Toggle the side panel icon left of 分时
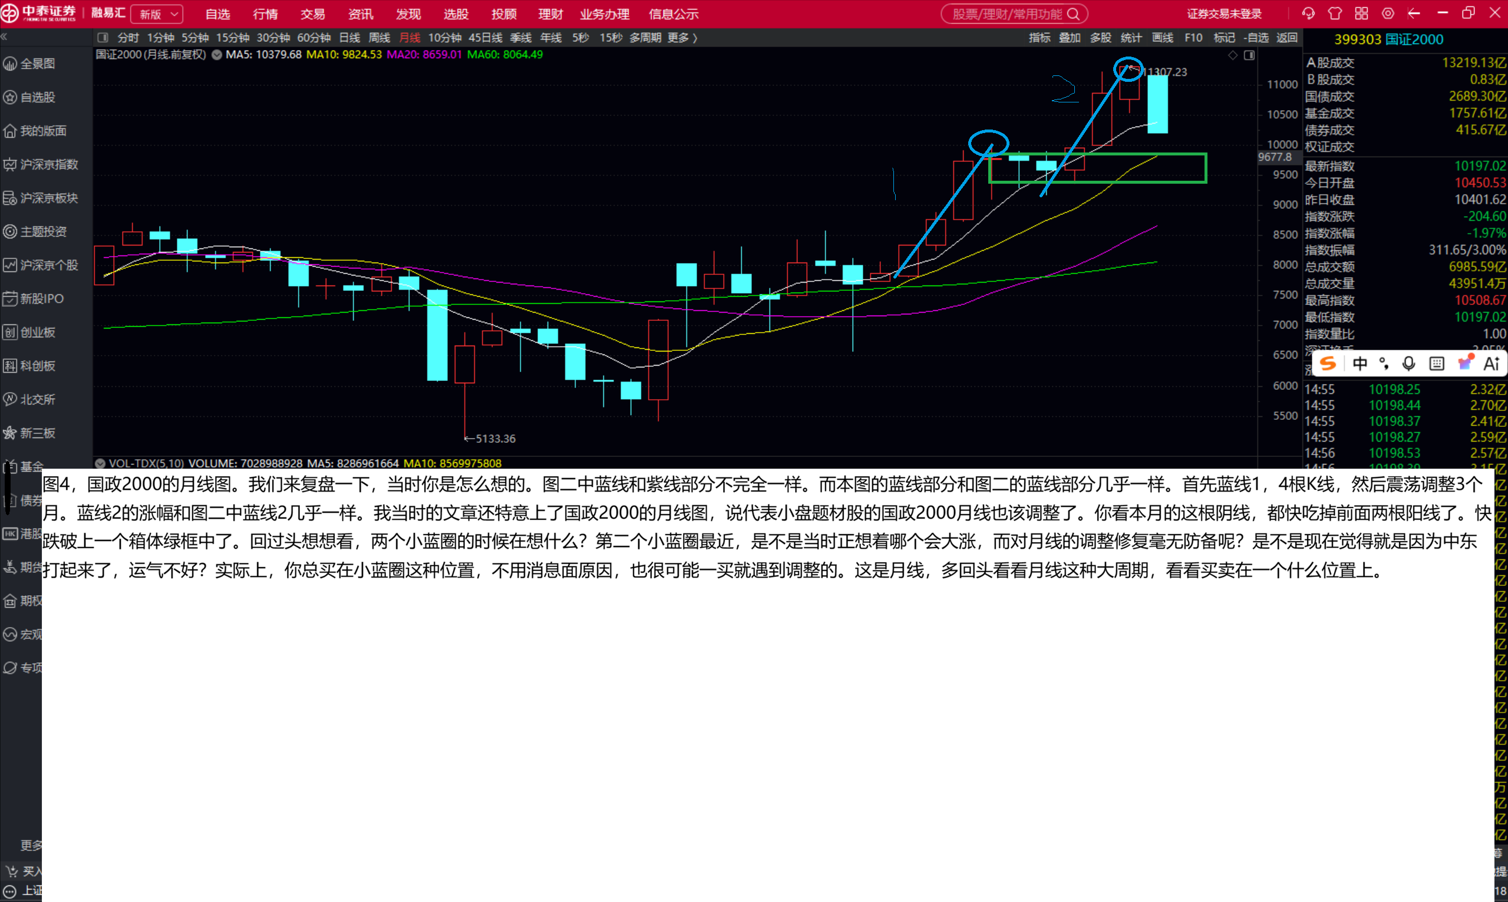 click(x=103, y=38)
